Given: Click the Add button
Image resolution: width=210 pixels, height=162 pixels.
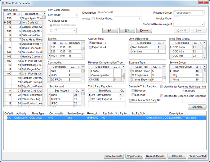Looking at the screenshot, I should pyautogui.click(x=110, y=30).
